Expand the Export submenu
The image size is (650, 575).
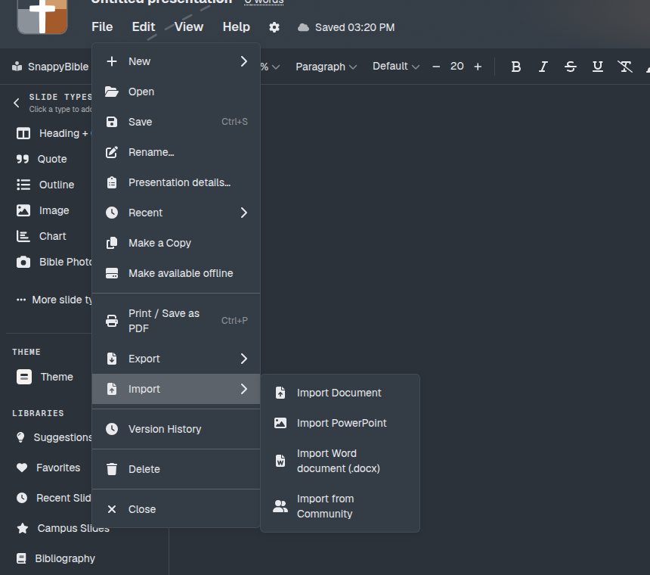coord(176,359)
